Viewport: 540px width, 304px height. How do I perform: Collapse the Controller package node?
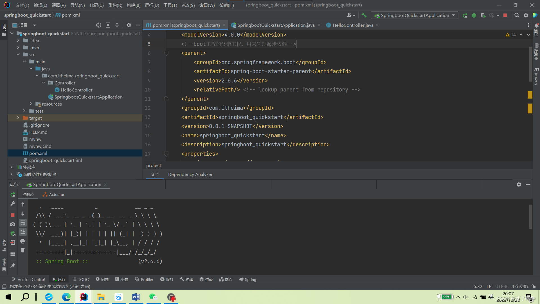pyautogui.click(x=44, y=82)
